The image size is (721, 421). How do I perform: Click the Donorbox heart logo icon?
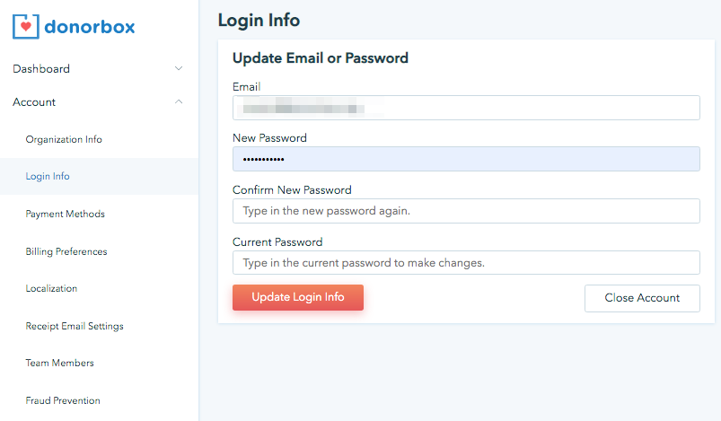[27, 25]
